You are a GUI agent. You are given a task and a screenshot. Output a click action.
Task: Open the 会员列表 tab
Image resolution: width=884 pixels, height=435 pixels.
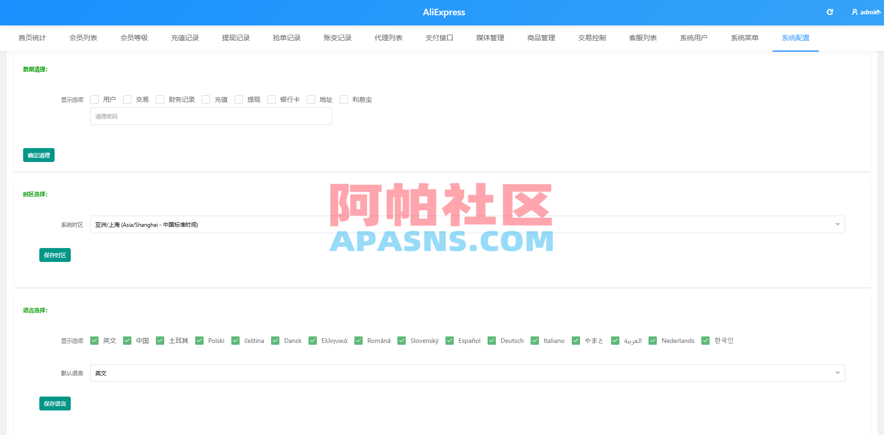[83, 38]
